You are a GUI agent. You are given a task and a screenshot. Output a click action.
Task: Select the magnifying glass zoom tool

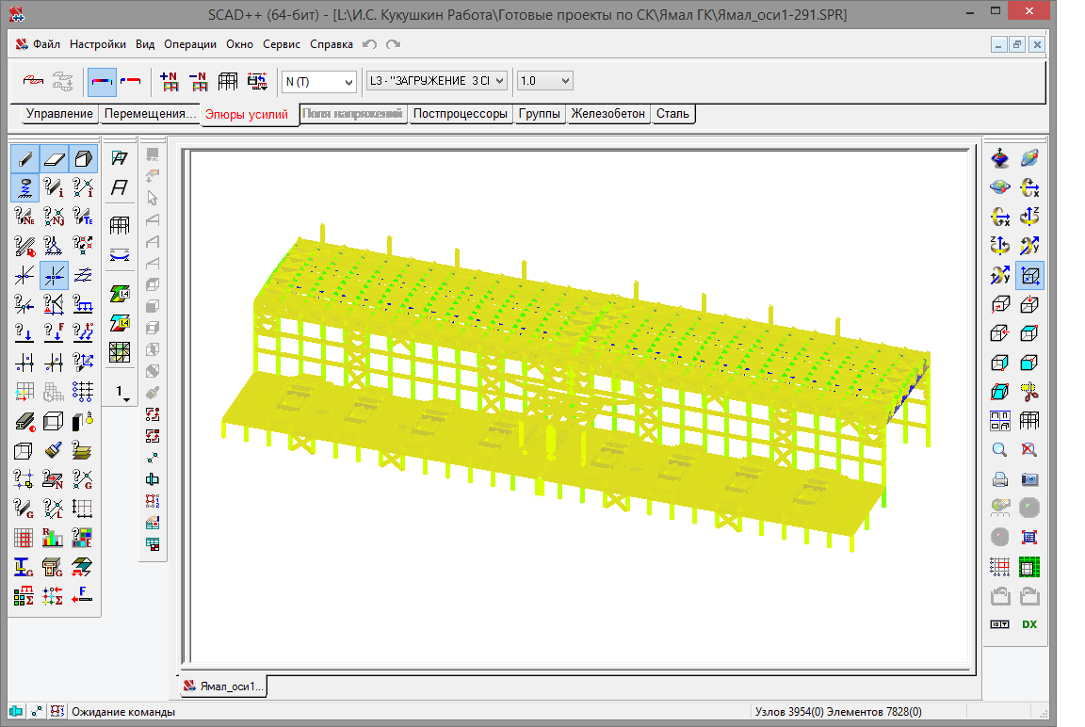(1000, 450)
